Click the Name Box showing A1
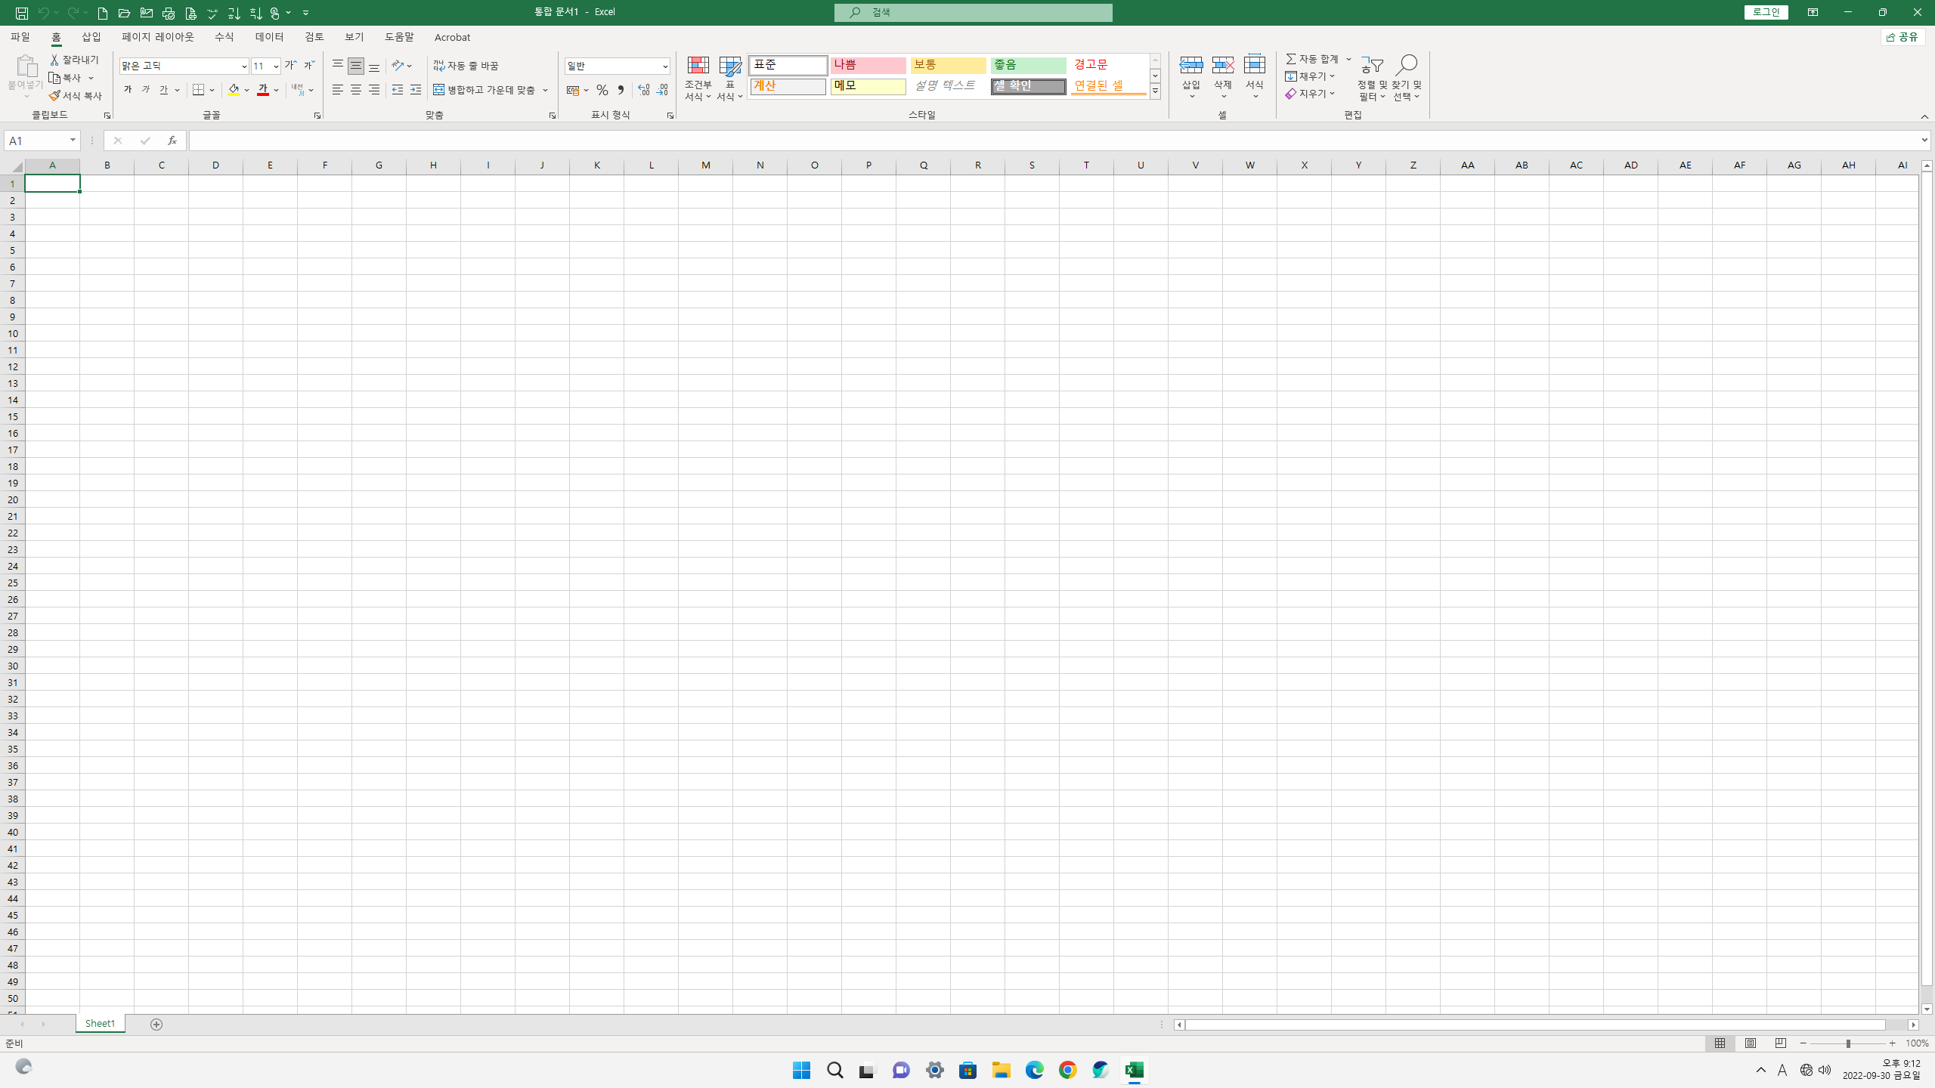The height and width of the screenshot is (1088, 1935). (x=36, y=141)
